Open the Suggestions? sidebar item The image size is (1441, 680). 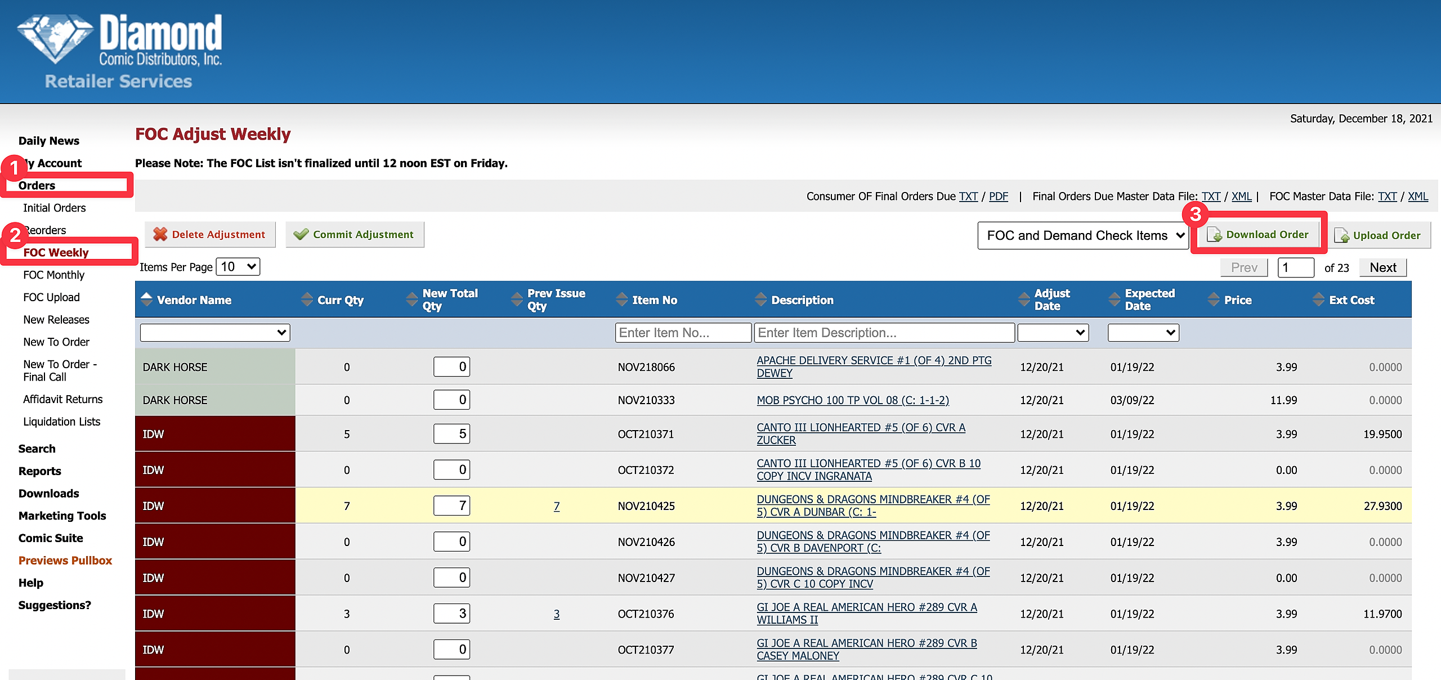[x=55, y=605]
